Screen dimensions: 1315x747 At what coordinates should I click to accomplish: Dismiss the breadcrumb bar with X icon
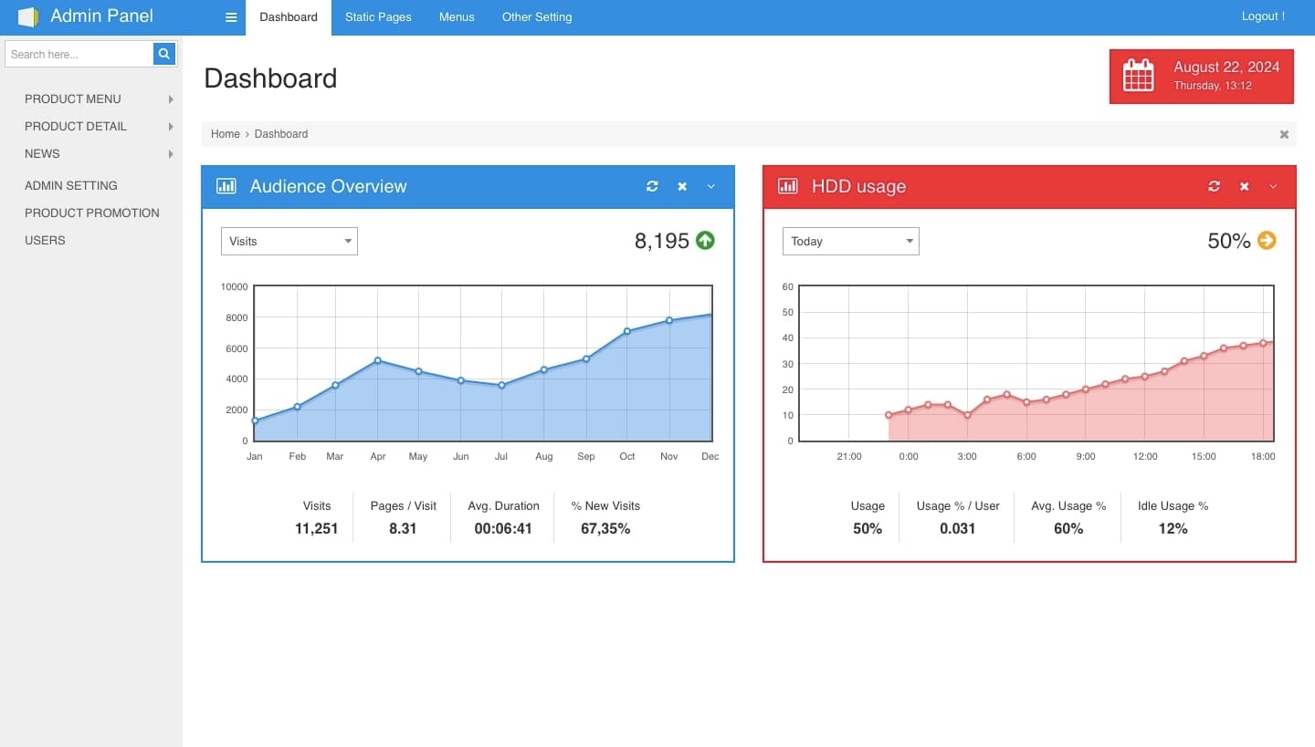coord(1284,134)
